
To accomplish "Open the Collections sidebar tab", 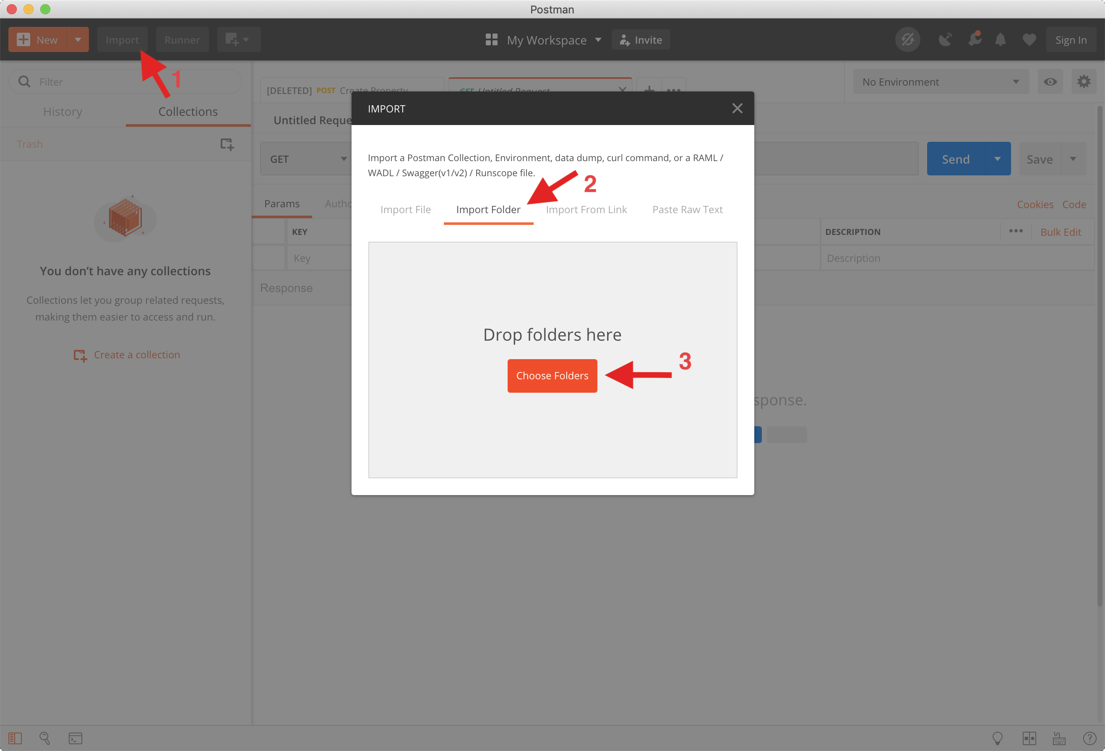I will click(x=188, y=112).
